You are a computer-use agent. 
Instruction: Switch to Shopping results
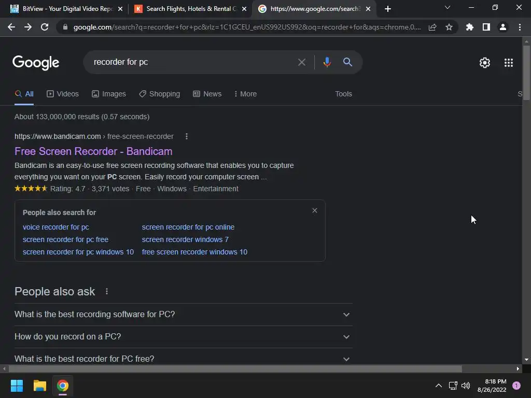[x=160, y=94]
